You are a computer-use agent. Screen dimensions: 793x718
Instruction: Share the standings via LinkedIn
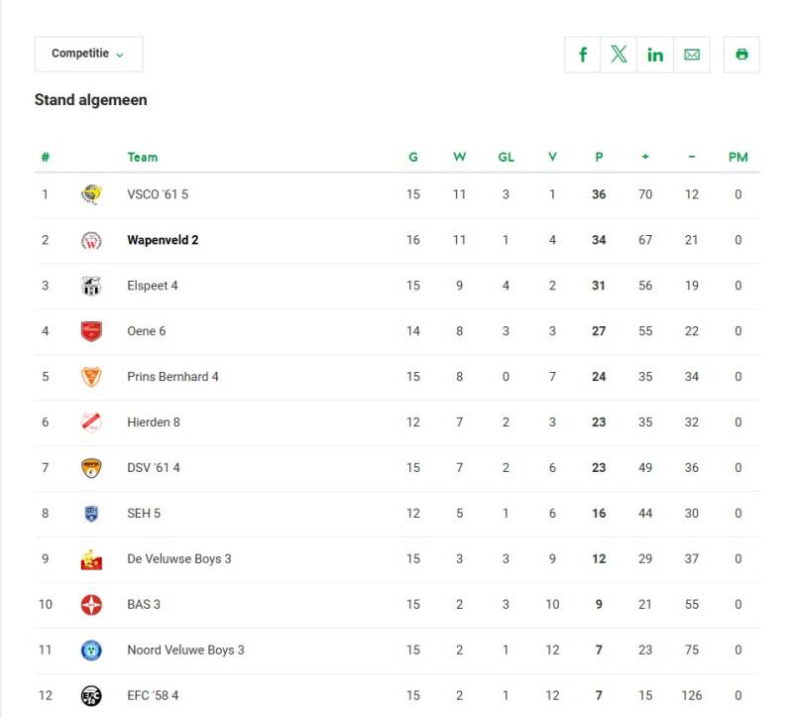(x=655, y=55)
